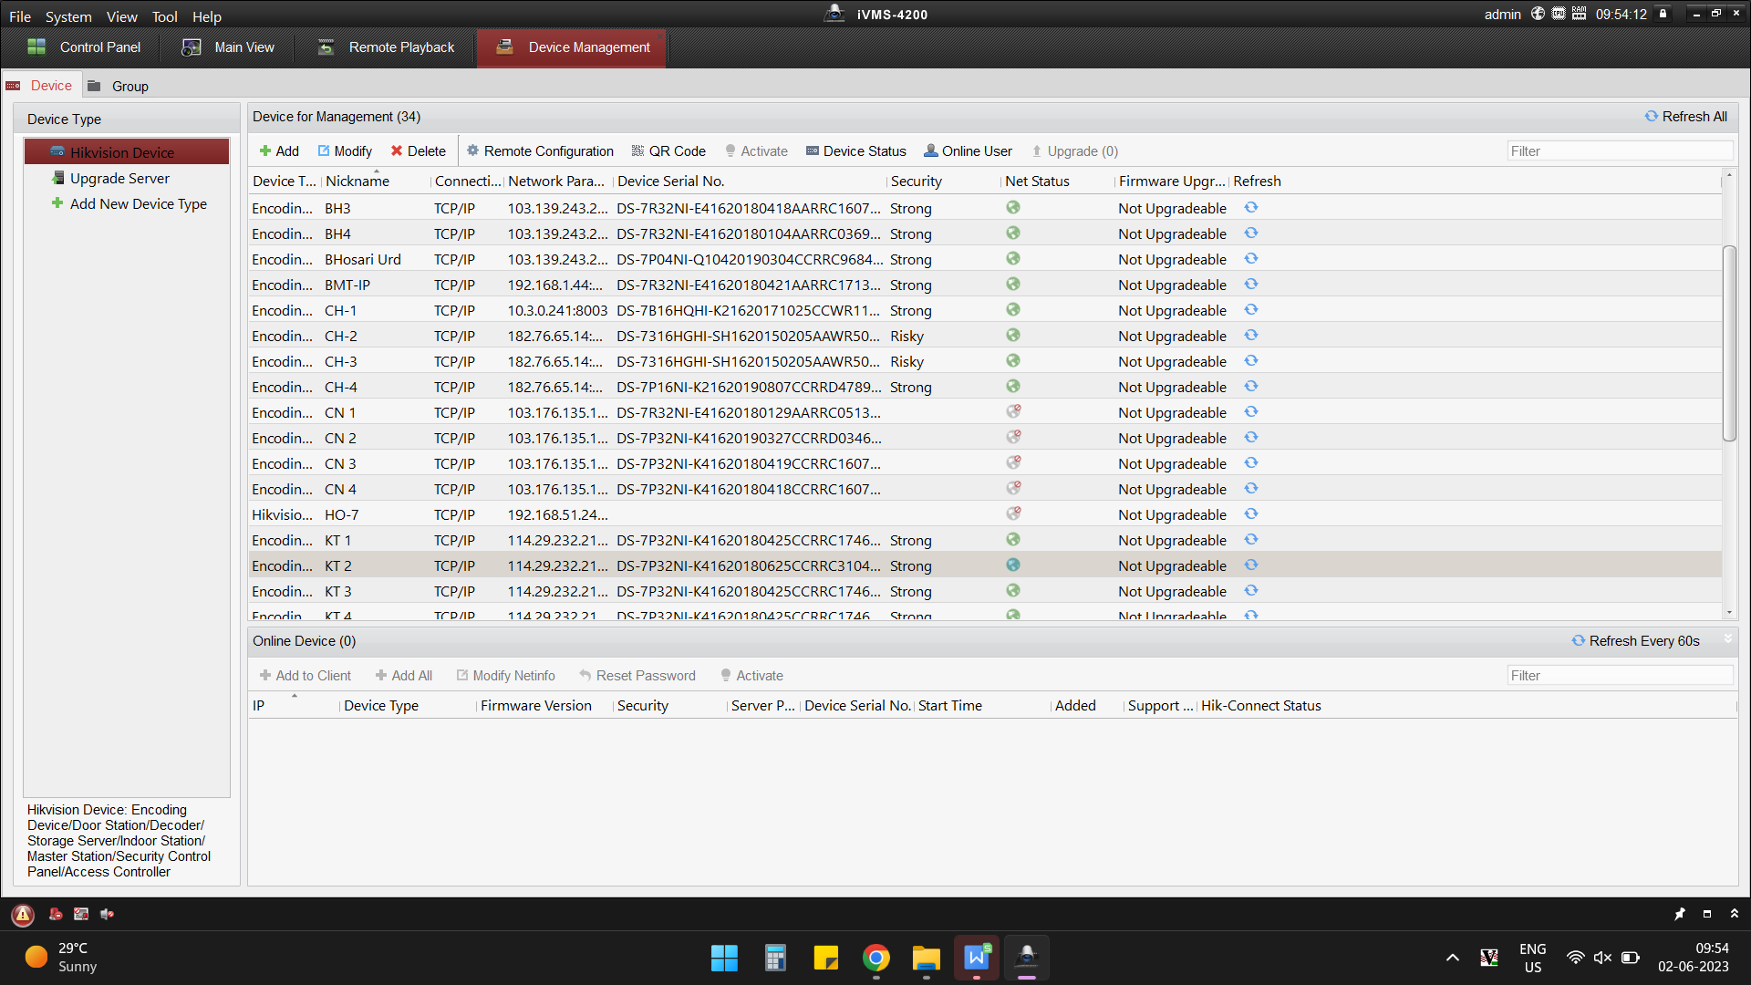Select the BHosari Urd device row
The width and height of the screenshot is (1751, 985).
pos(985,259)
